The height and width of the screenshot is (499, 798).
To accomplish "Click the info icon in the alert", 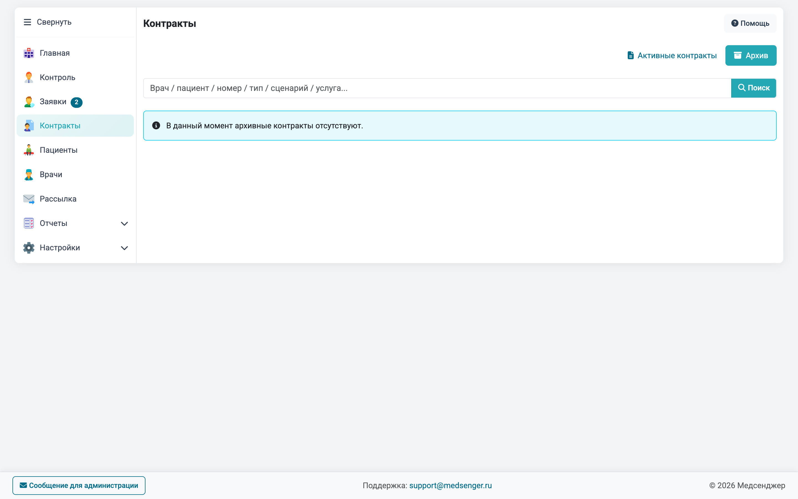I will pos(156,126).
